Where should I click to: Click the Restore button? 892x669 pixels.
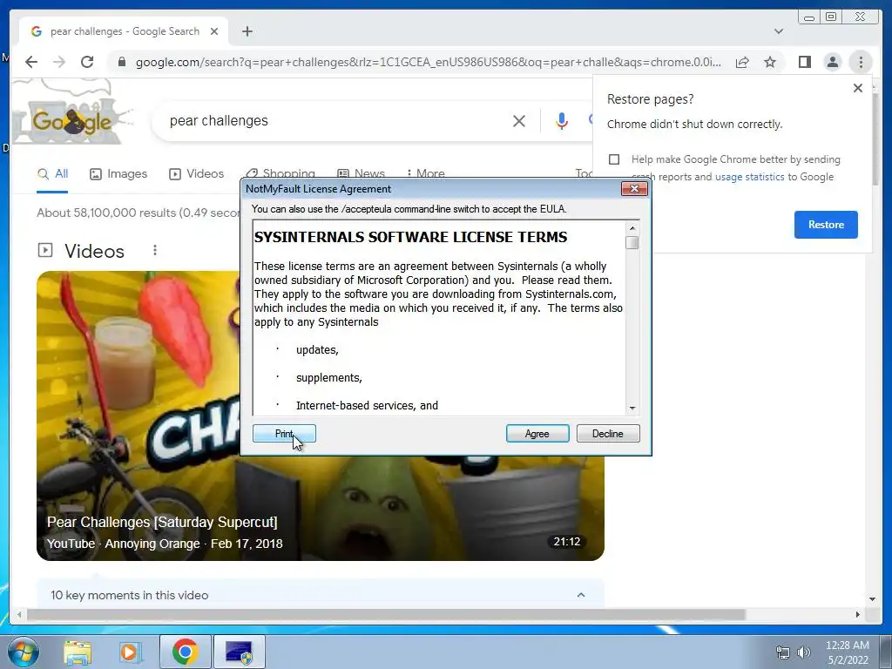click(826, 224)
